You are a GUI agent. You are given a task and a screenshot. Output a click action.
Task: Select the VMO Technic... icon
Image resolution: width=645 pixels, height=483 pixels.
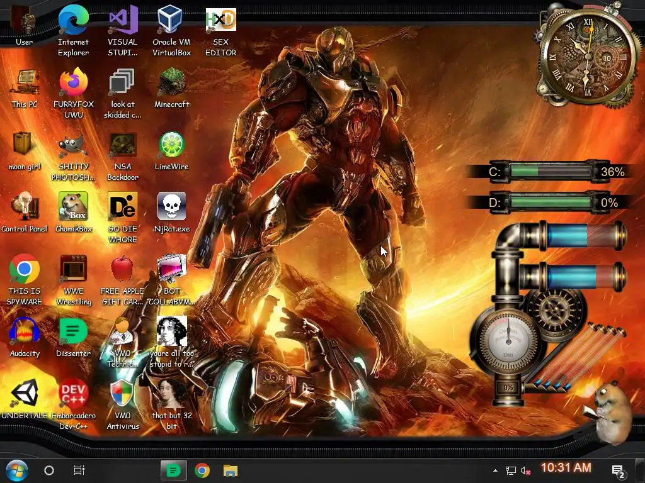pos(123,342)
